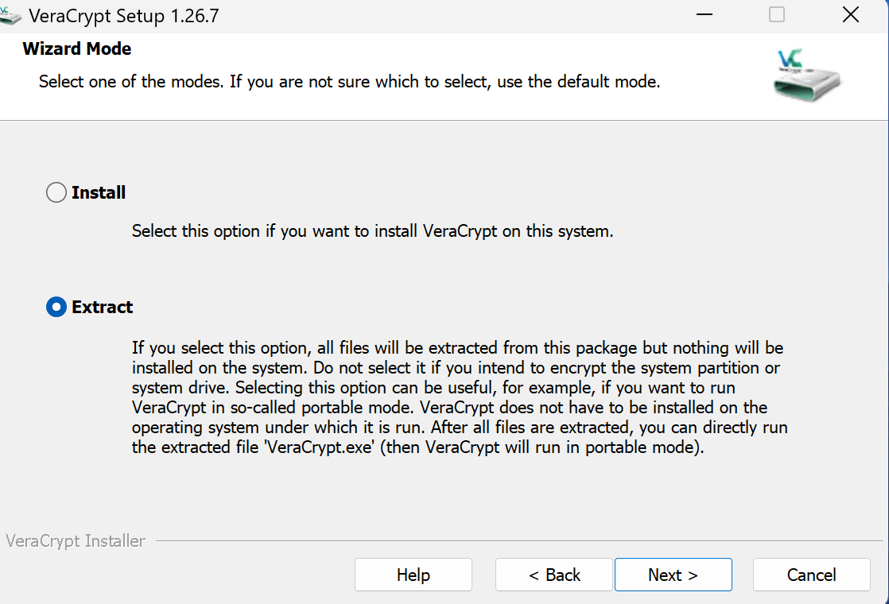Confirm Extract mode then press Next

click(673, 575)
